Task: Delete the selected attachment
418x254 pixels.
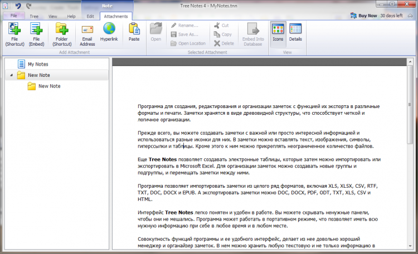Action: pyautogui.click(x=224, y=43)
